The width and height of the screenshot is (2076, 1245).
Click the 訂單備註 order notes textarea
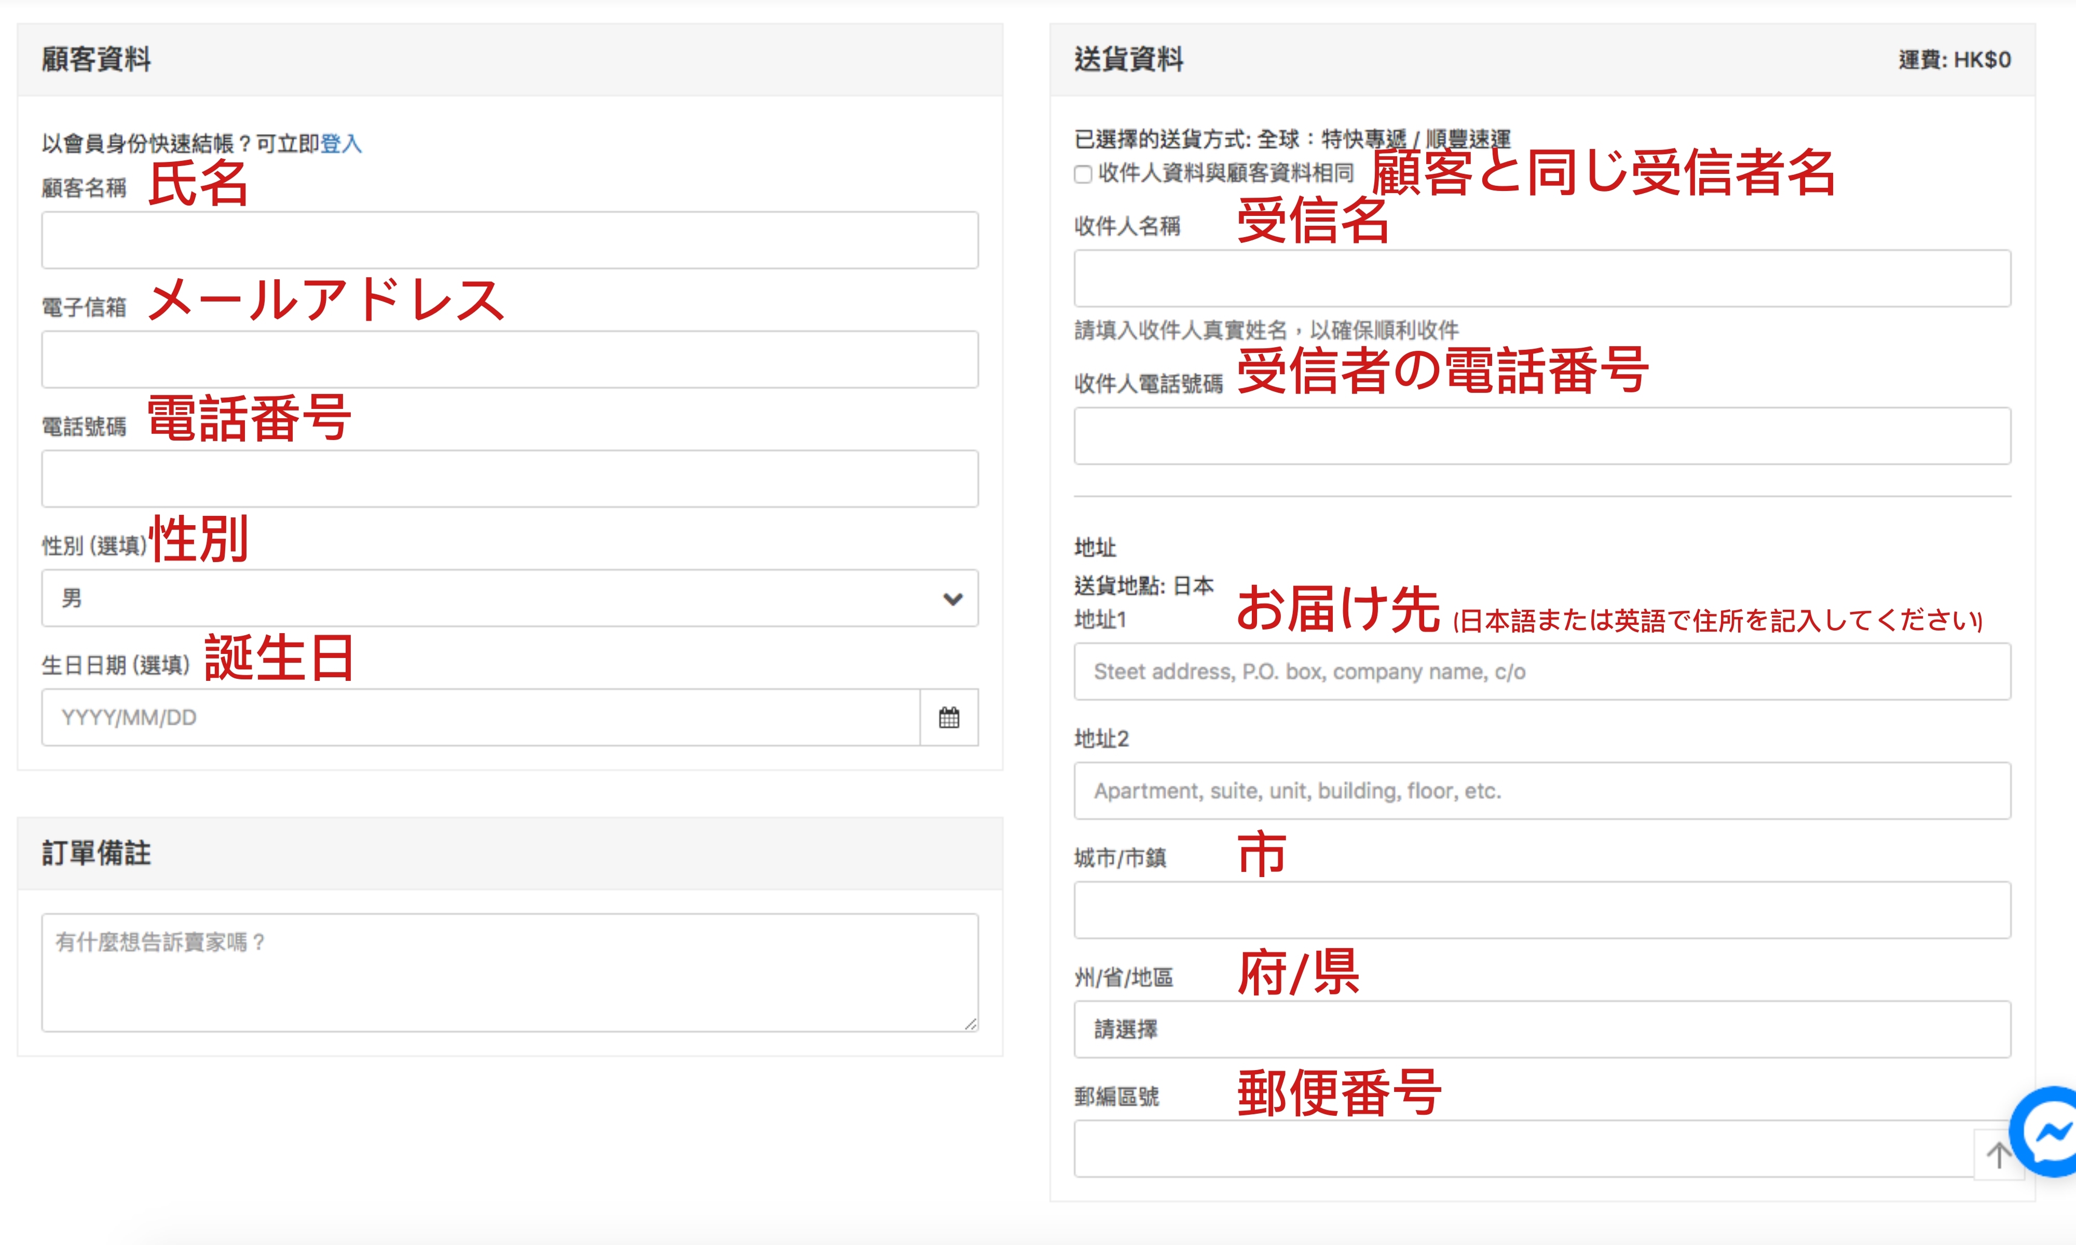(509, 973)
